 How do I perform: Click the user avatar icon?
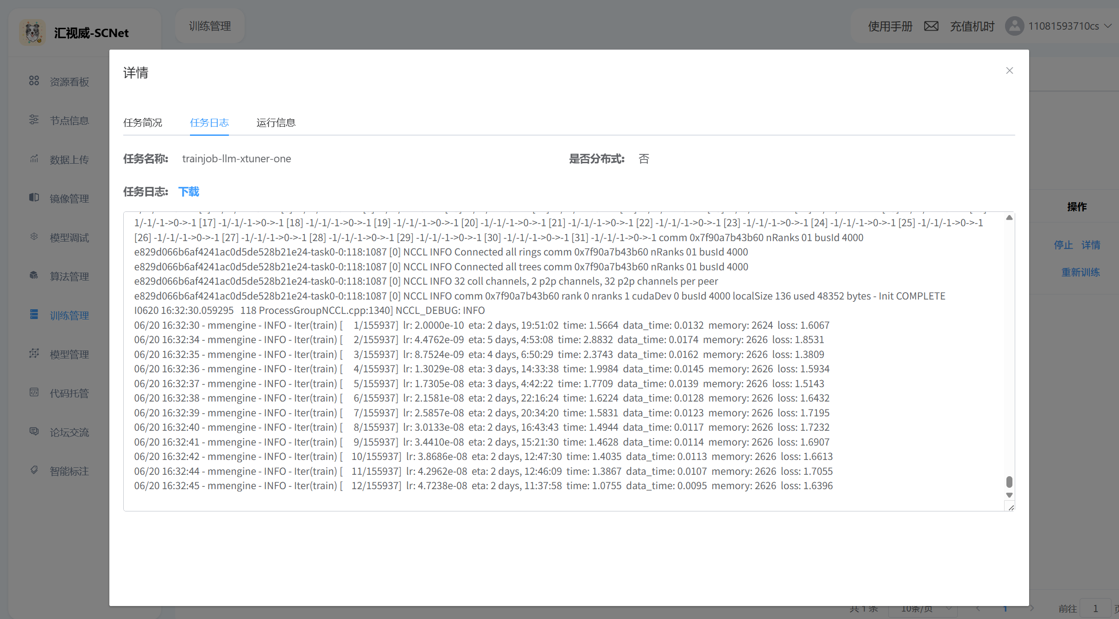click(x=1014, y=26)
